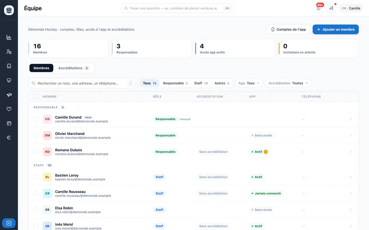Open the ticket icon in the sidebar
The height and width of the screenshot is (230, 369).
[x=9, y=66]
